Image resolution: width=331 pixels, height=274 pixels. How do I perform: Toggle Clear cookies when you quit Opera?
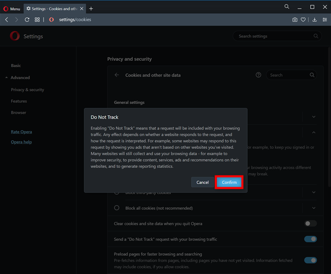[x=311, y=223]
